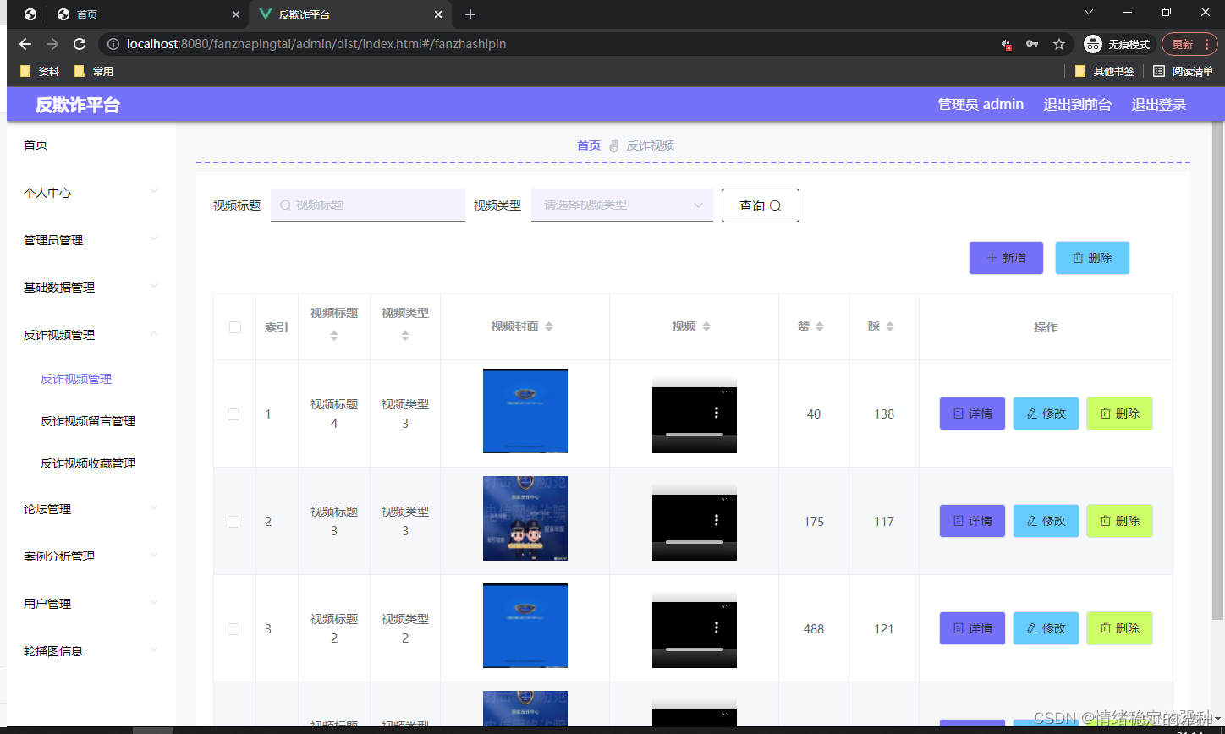The width and height of the screenshot is (1225, 734).
Task: Open the password key icon in address bar
Action: tap(1032, 44)
